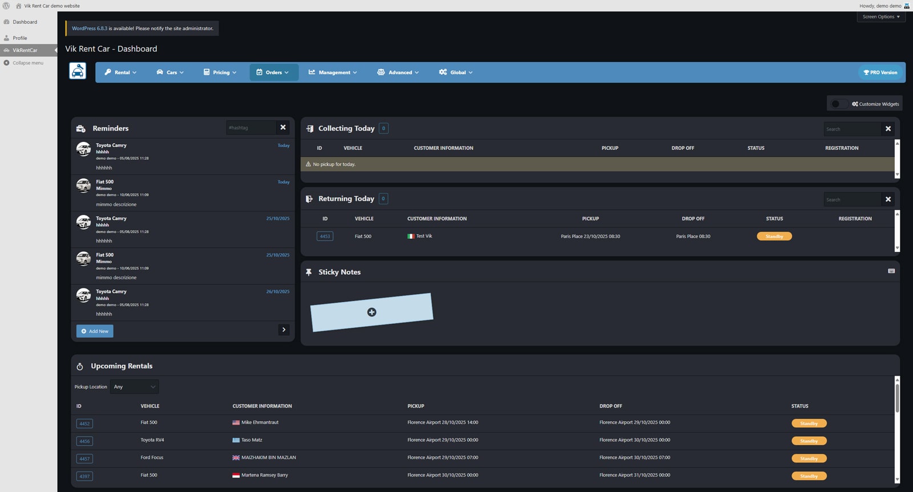
Task: Clear the Collecting Today search with X
Action: (888, 129)
